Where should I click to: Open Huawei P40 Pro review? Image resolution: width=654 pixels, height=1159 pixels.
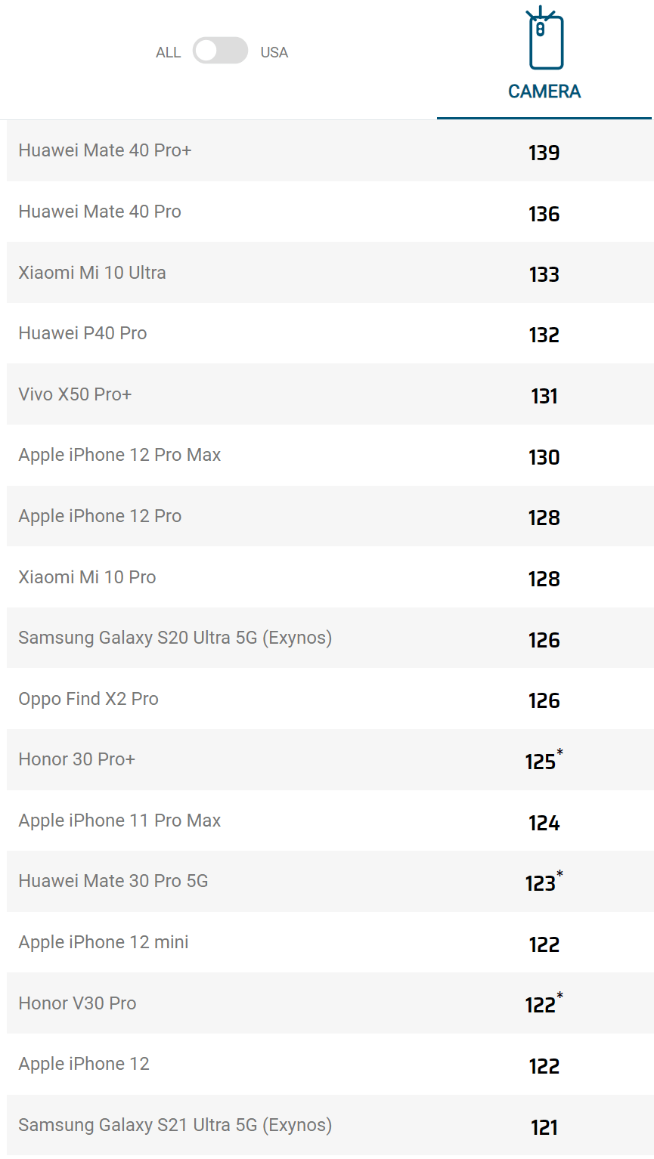[x=82, y=333]
